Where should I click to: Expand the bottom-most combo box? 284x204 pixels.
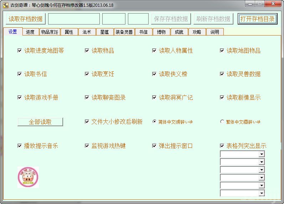(x=262, y=193)
